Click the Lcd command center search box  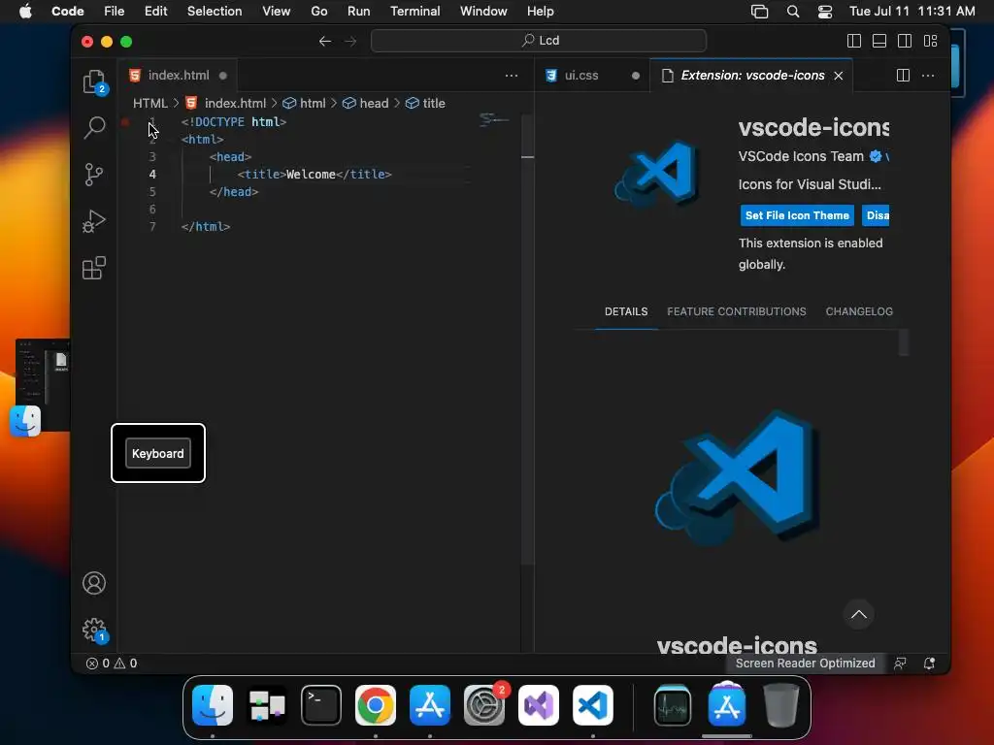point(539,41)
